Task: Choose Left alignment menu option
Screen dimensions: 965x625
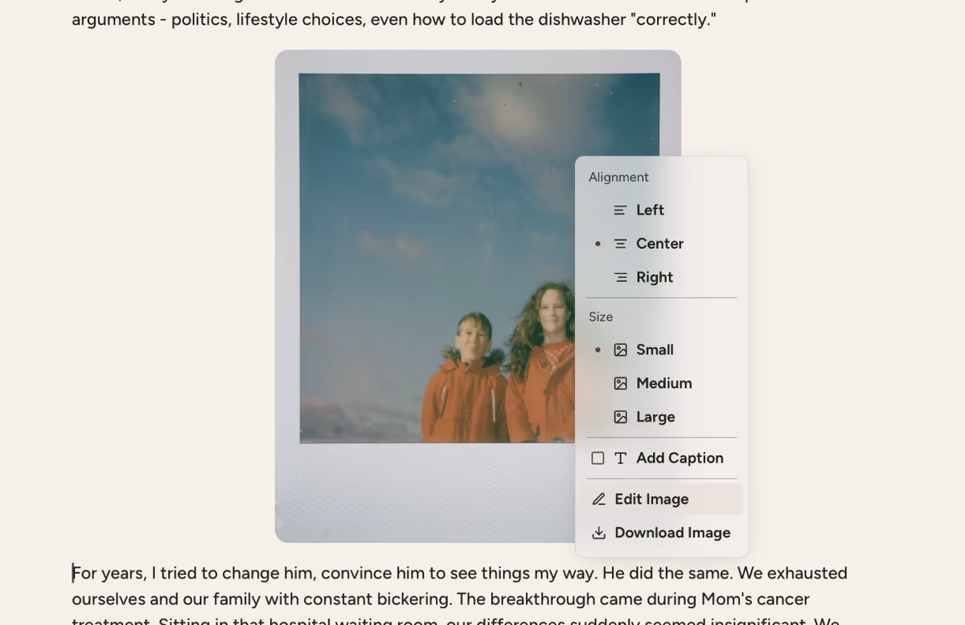Action: click(x=662, y=210)
